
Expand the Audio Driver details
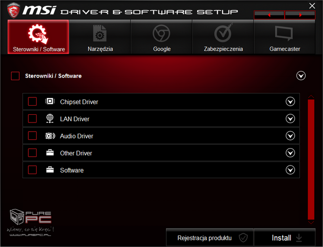(x=290, y=136)
